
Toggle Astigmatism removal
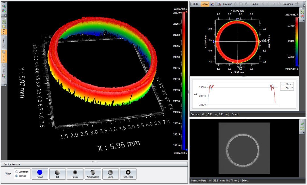pos(93,174)
